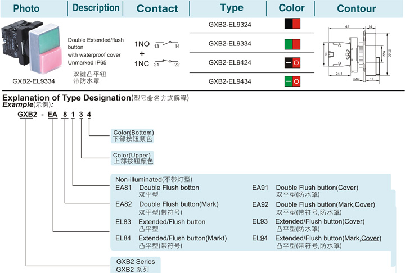
Task: Click the 1NO normally-open contact symbol
Action: click(166, 43)
